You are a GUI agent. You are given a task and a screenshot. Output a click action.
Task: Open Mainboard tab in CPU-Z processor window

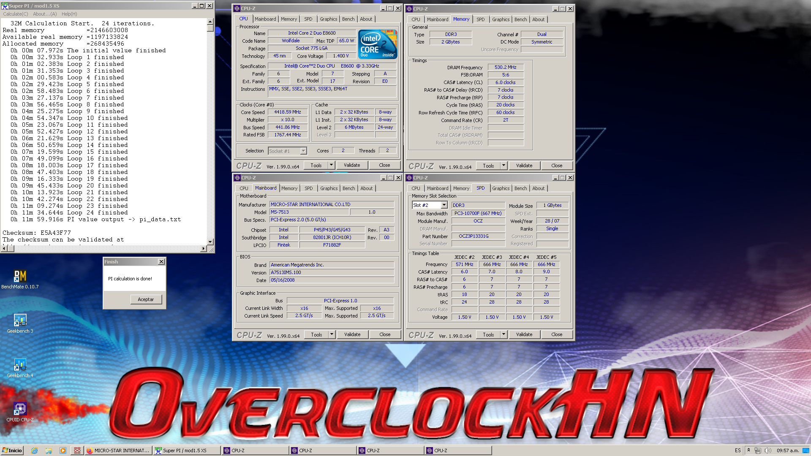[x=265, y=19]
